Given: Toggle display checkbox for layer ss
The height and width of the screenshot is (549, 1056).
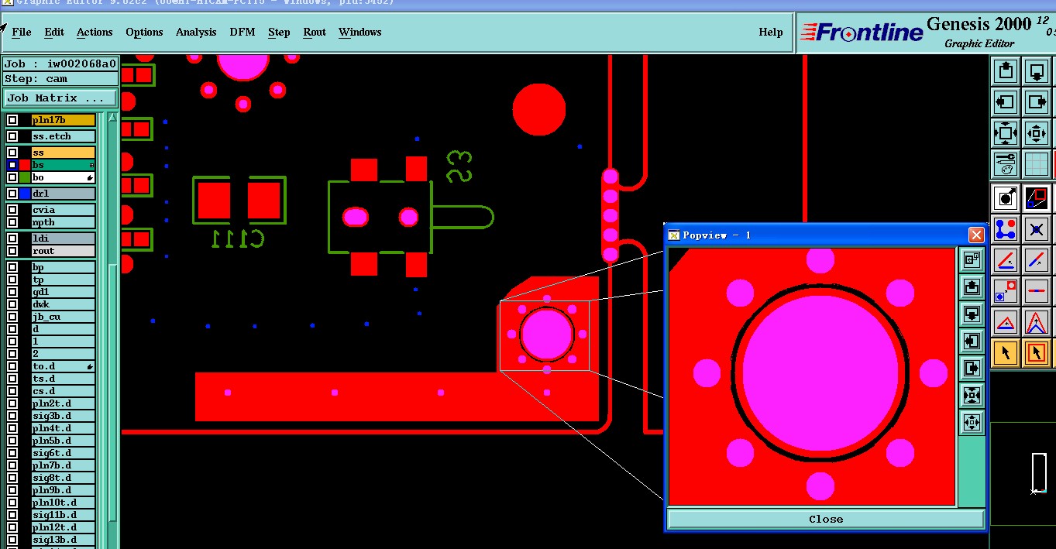Looking at the screenshot, I should pyautogui.click(x=12, y=153).
